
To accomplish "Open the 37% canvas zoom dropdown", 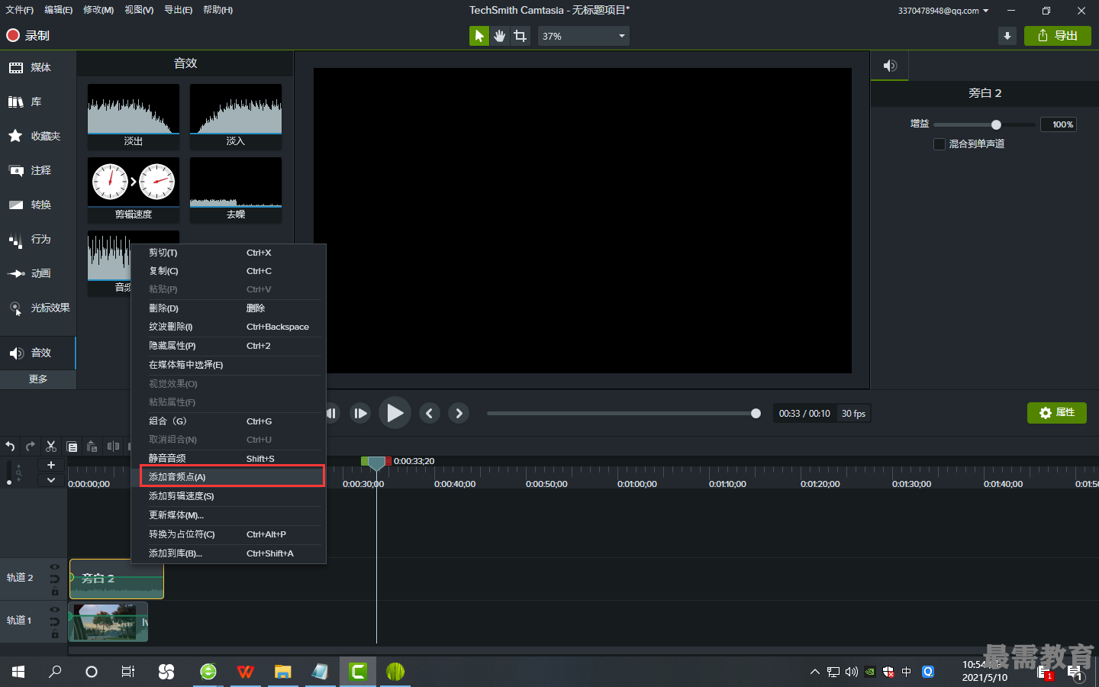I will [x=584, y=36].
